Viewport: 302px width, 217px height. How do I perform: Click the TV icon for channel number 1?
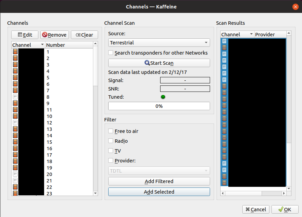[15, 52]
